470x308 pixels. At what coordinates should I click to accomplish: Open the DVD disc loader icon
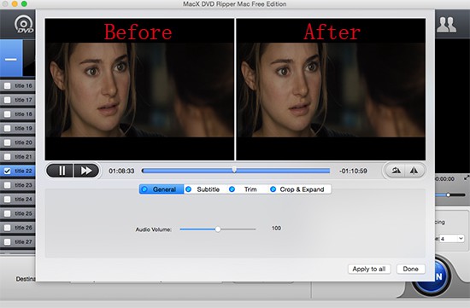[x=24, y=25]
